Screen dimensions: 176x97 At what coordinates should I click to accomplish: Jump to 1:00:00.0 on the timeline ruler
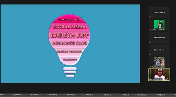tap(89, 95)
